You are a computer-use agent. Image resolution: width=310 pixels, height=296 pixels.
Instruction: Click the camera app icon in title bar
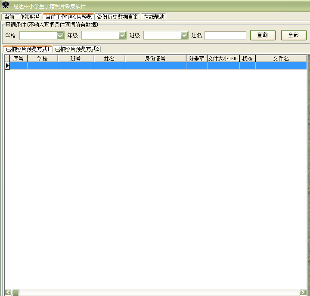point(6,5)
